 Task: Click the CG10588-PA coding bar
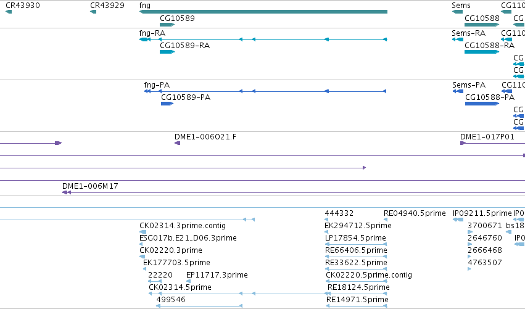(x=482, y=104)
